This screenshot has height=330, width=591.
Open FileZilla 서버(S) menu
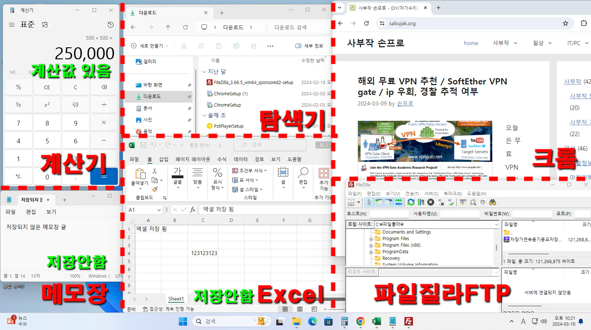431,194
